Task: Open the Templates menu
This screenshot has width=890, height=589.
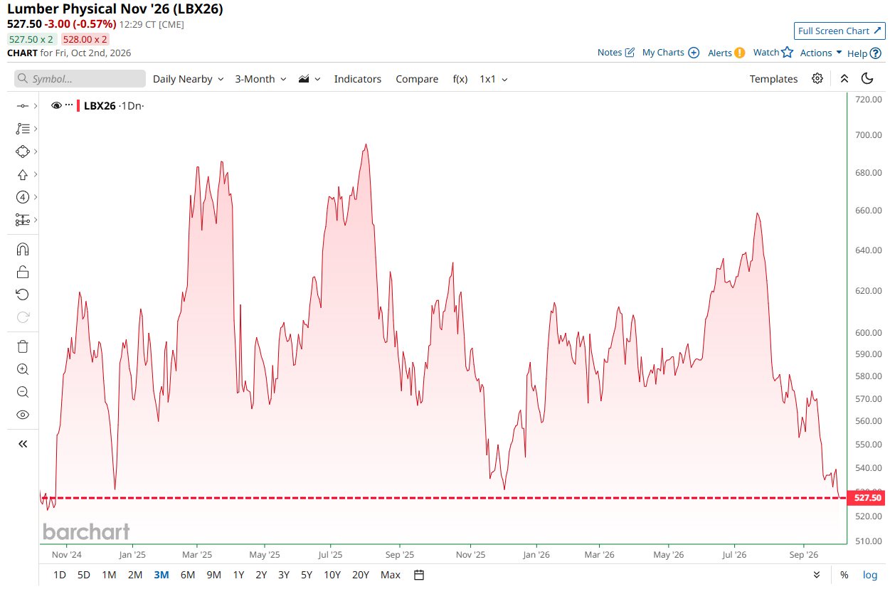Action: (773, 79)
